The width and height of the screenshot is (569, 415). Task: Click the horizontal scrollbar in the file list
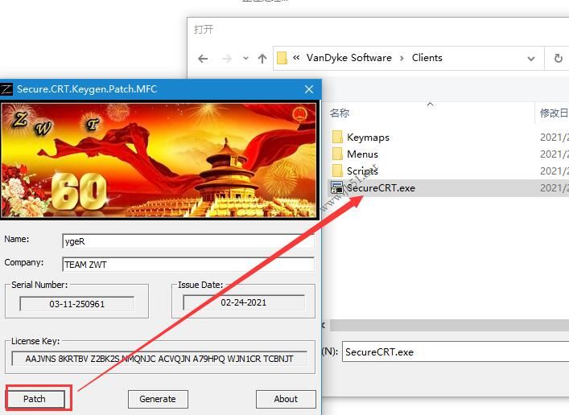click(449, 325)
